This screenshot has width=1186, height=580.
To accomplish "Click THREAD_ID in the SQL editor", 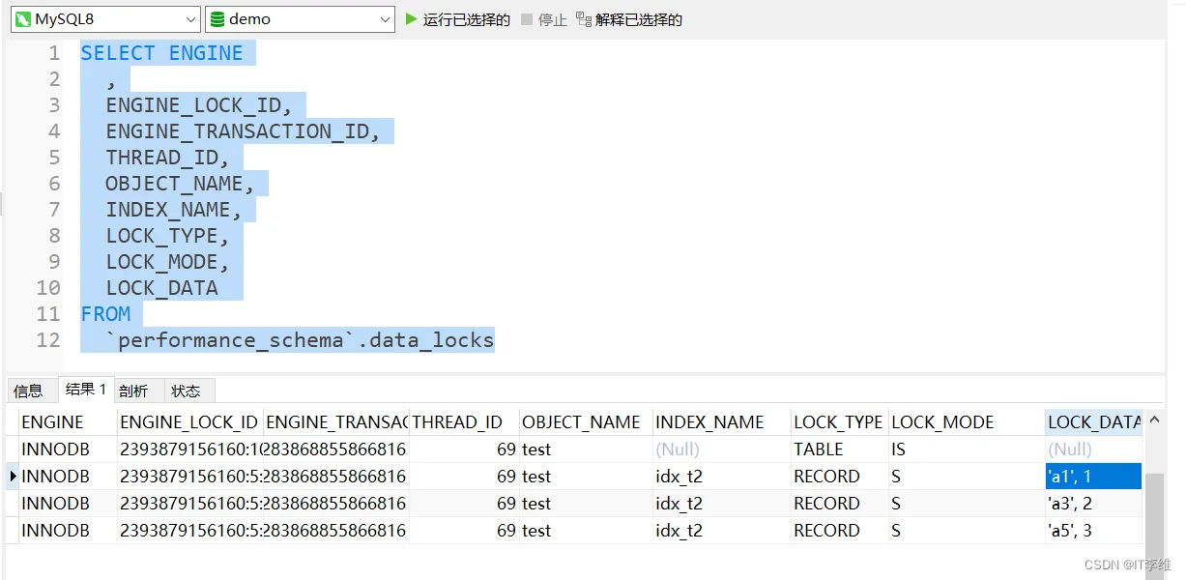I will [x=168, y=158].
